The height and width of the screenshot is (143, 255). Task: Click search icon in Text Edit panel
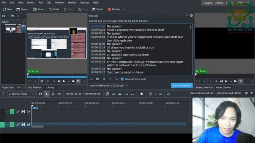[x=116, y=79]
